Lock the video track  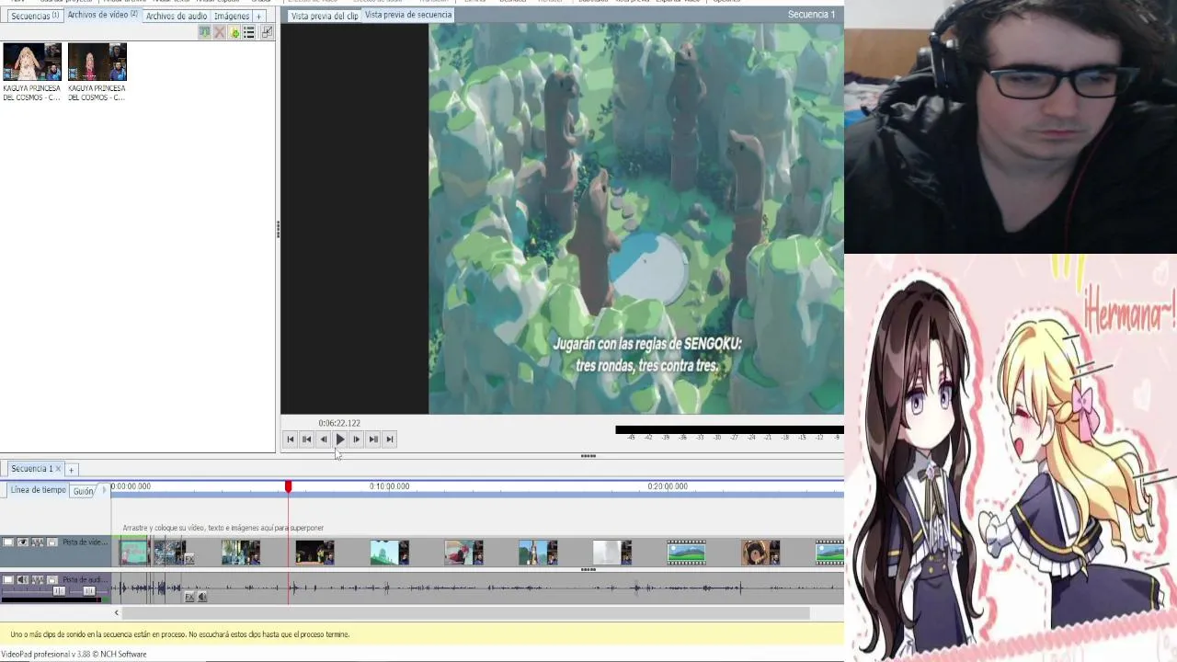pos(52,542)
